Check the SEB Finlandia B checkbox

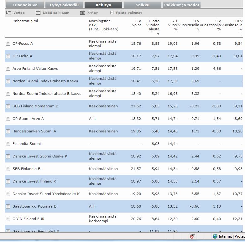point(8,169)
